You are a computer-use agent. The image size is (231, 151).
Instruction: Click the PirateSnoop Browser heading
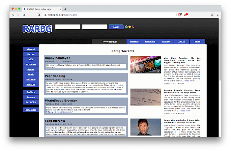point(61,101)
